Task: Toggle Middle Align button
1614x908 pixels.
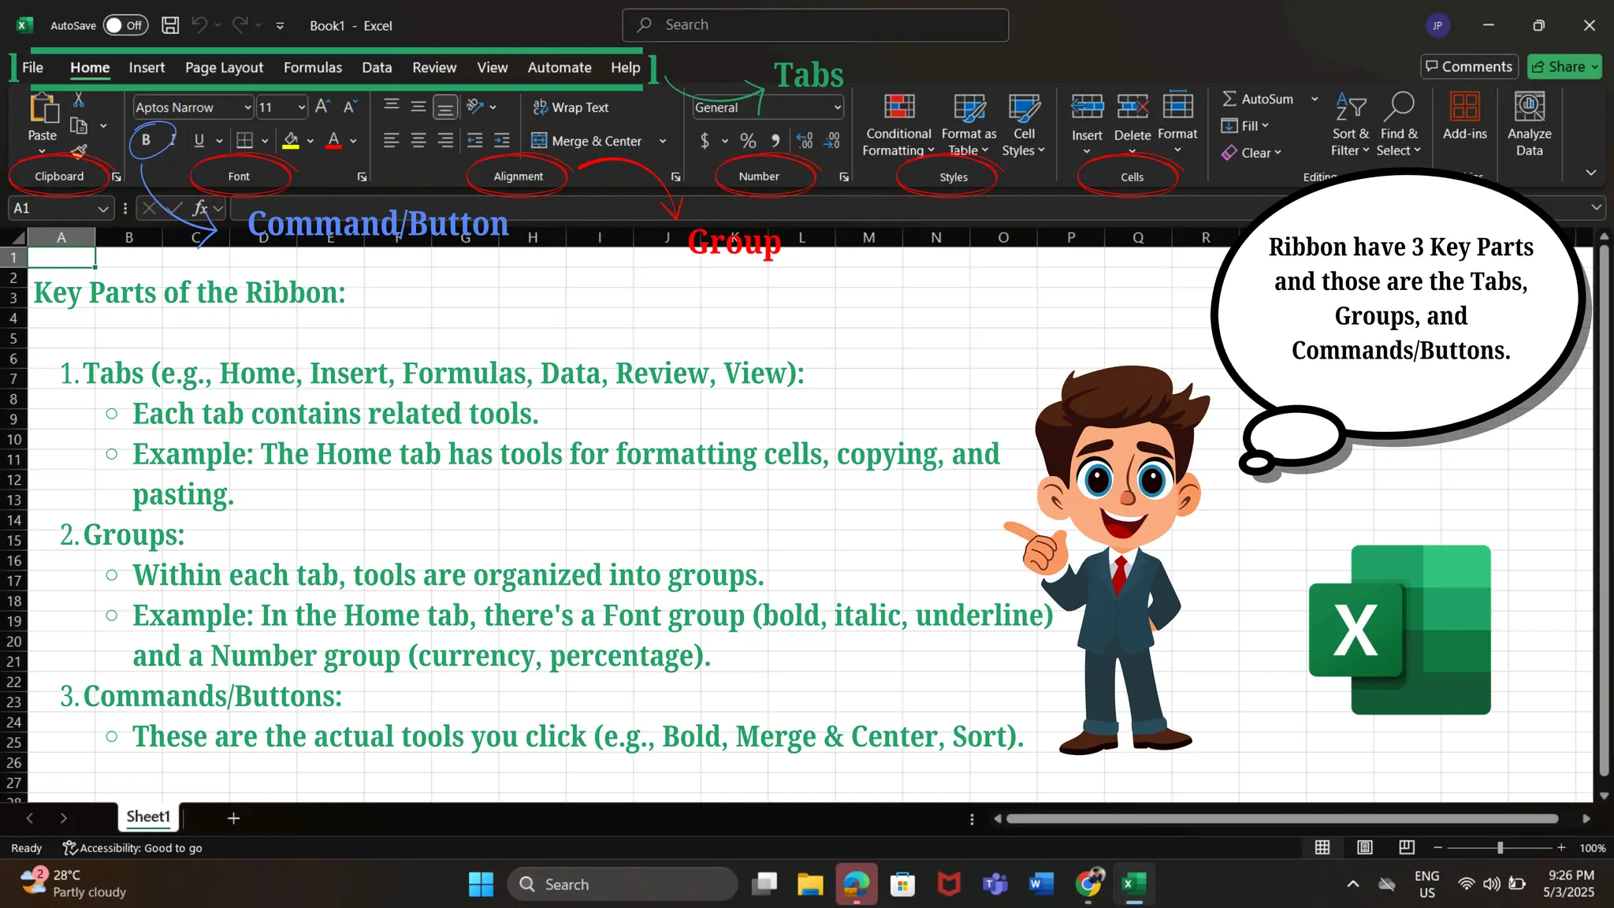Action: point(418,106)
